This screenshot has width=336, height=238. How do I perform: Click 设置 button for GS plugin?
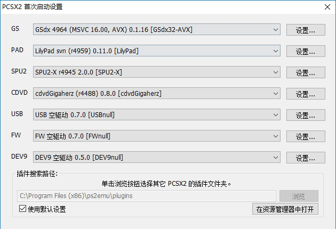tap(306, 30)
